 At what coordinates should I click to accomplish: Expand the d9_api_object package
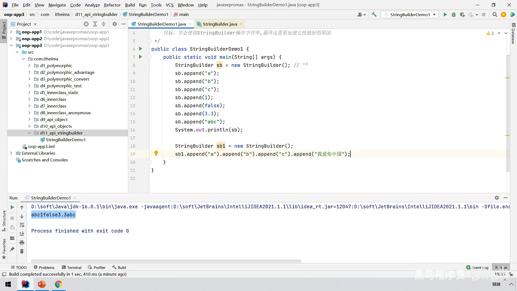(x=29, y=119)
